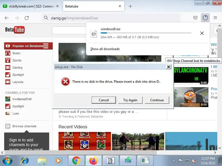Open Windows Media Player from taskbar
Viewport: 222px width, 166px height.
point(58,161)
